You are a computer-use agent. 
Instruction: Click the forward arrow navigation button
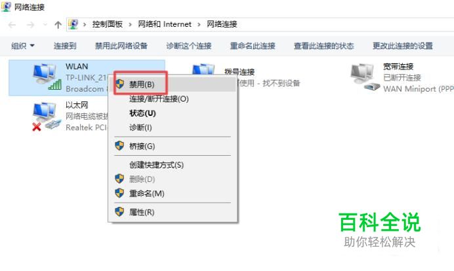pyautogui.click(x=30, y=25)
